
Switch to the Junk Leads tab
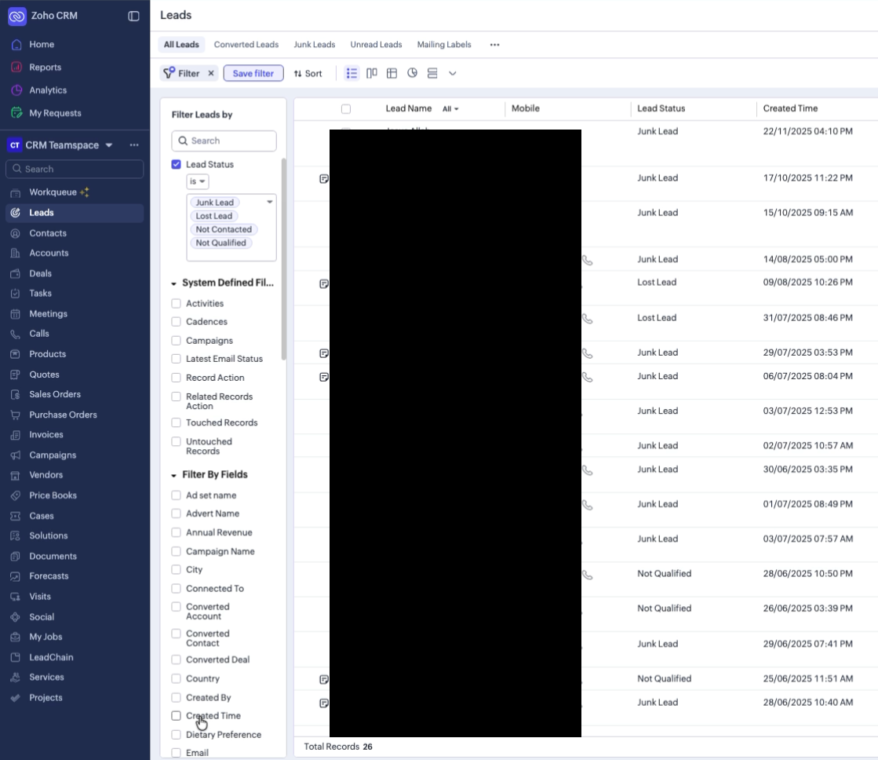coord(315,45)
